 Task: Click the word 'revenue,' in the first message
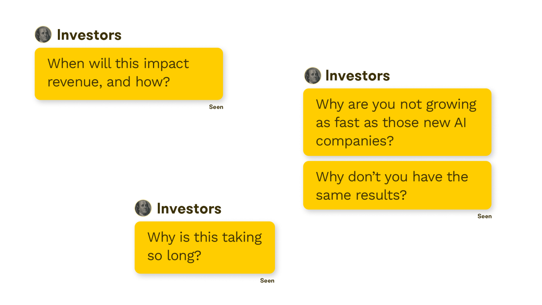(75, 82)
